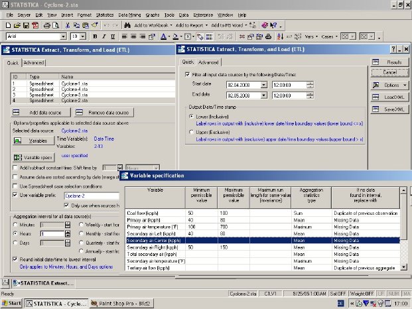Click the Cut scissors icon
Screen dimensions: 412x309
click(68, 25)
